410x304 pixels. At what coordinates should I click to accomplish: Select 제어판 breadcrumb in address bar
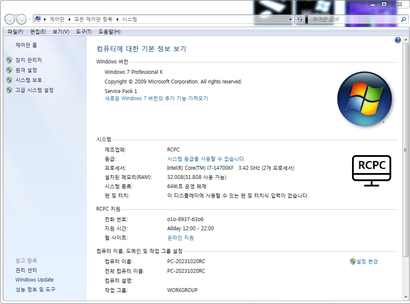pos(57,19)
